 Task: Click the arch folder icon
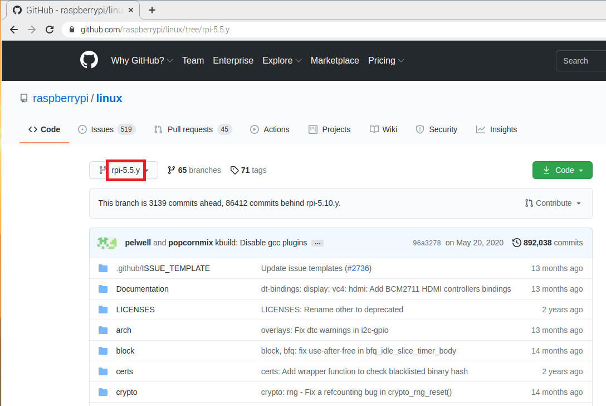point(103,330)
